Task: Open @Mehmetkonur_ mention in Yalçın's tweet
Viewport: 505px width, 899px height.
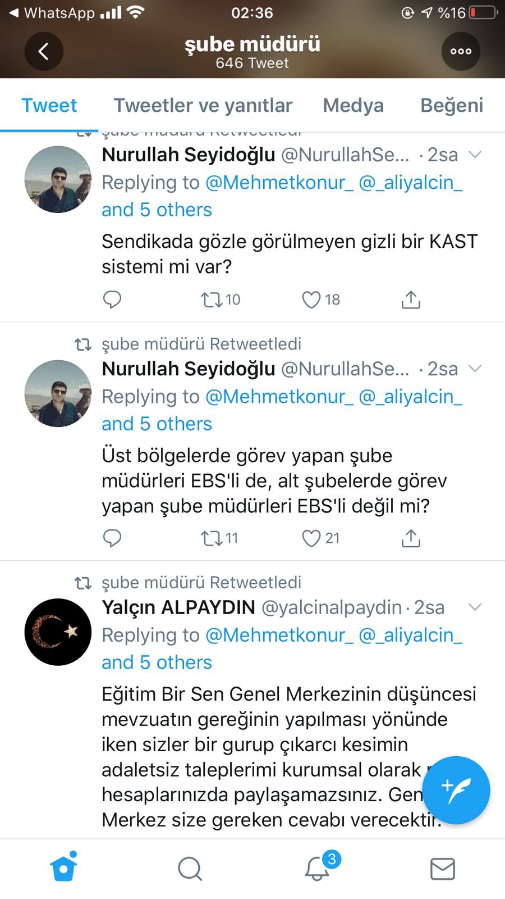Action: click(279, 635)
